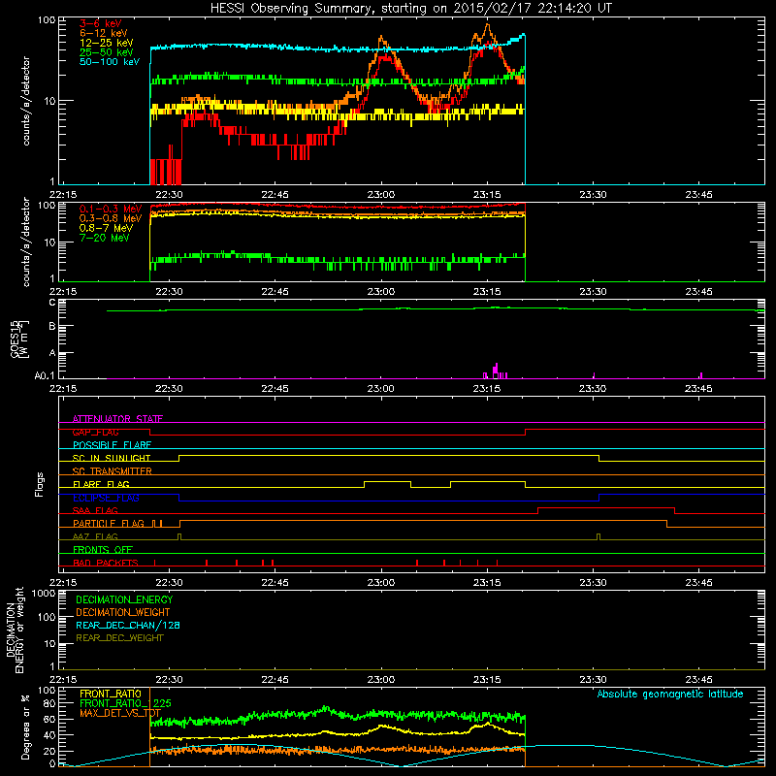Click the 7-20 MeV legend label

point(105,238)
